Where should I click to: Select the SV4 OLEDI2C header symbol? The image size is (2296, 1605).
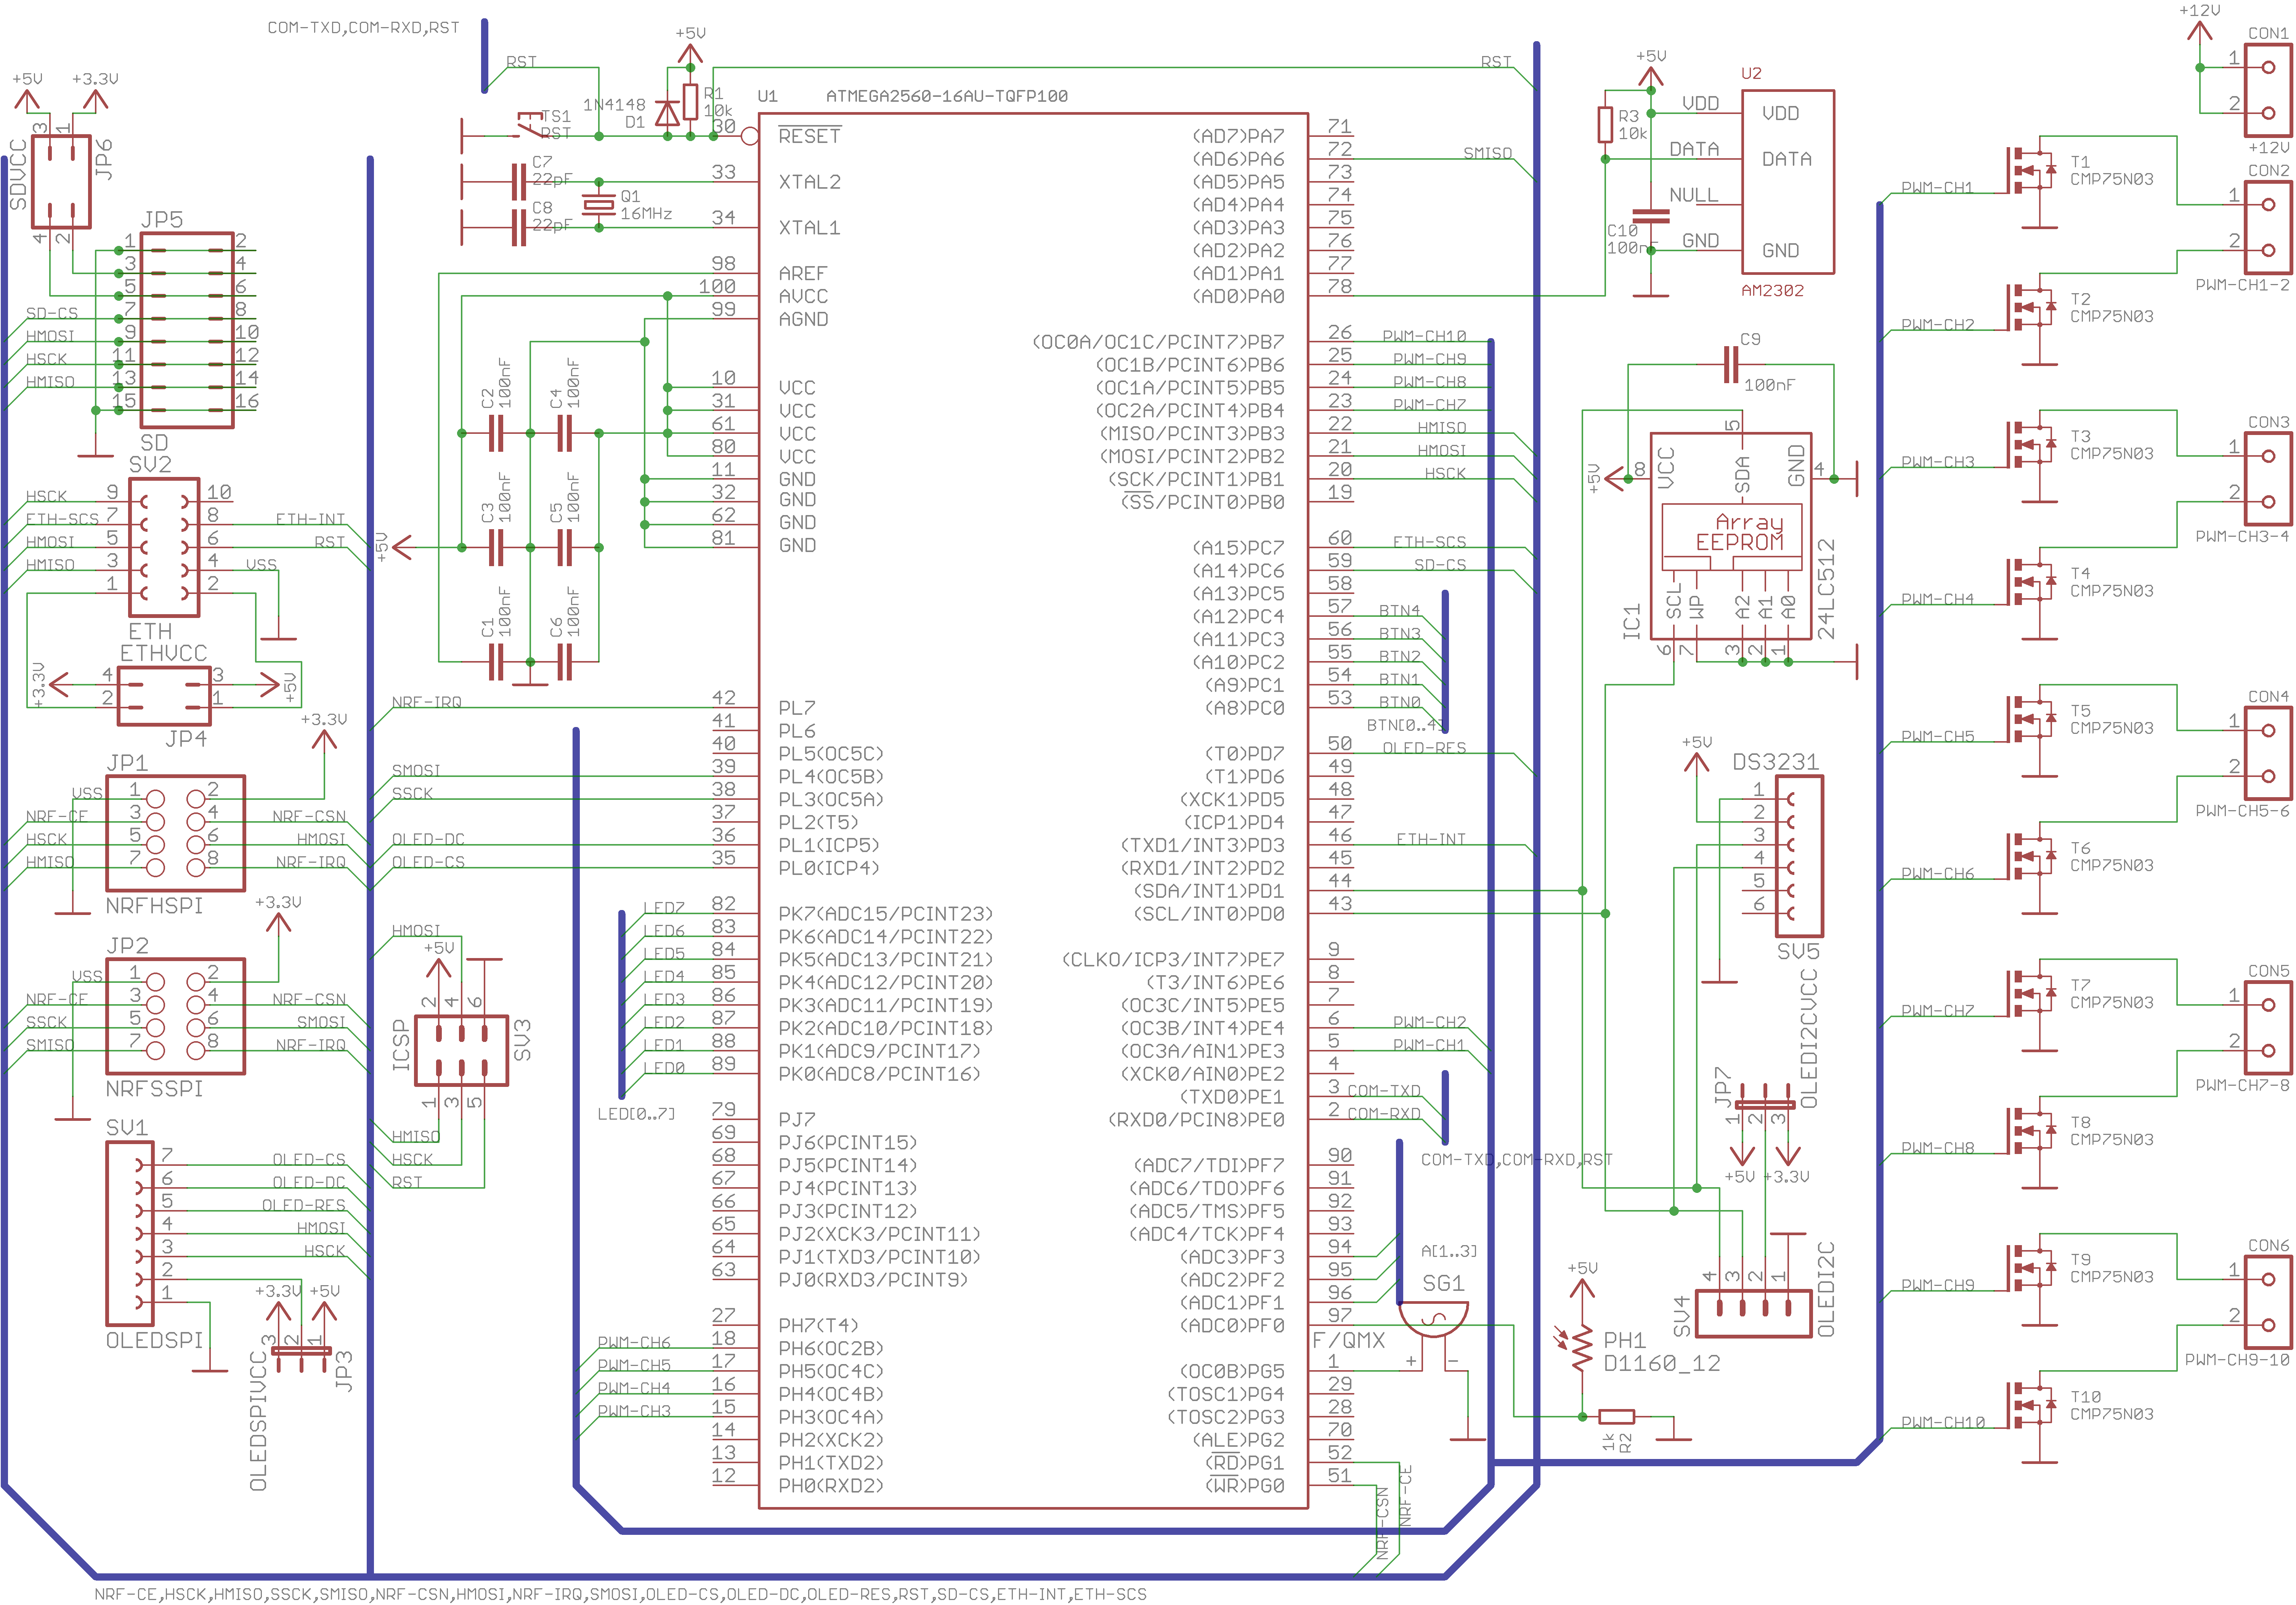(x=1754, y=1314)
